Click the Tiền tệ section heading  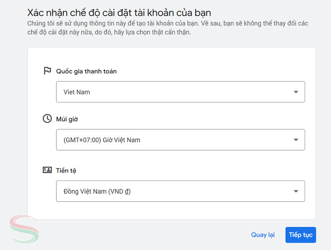coord(65,170)
